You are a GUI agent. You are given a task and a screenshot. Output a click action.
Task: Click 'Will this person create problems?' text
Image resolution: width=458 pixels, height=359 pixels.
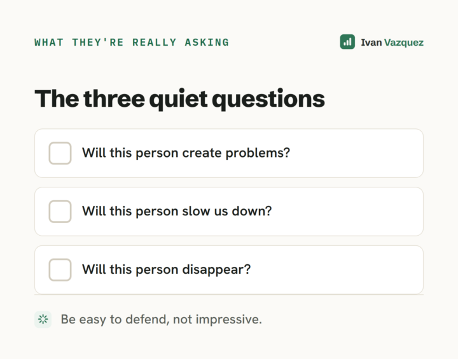click(186, 153)
